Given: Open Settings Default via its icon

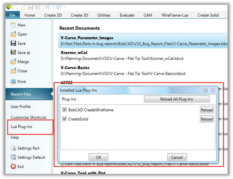Looking at the screenshot, I should [13, 157].
